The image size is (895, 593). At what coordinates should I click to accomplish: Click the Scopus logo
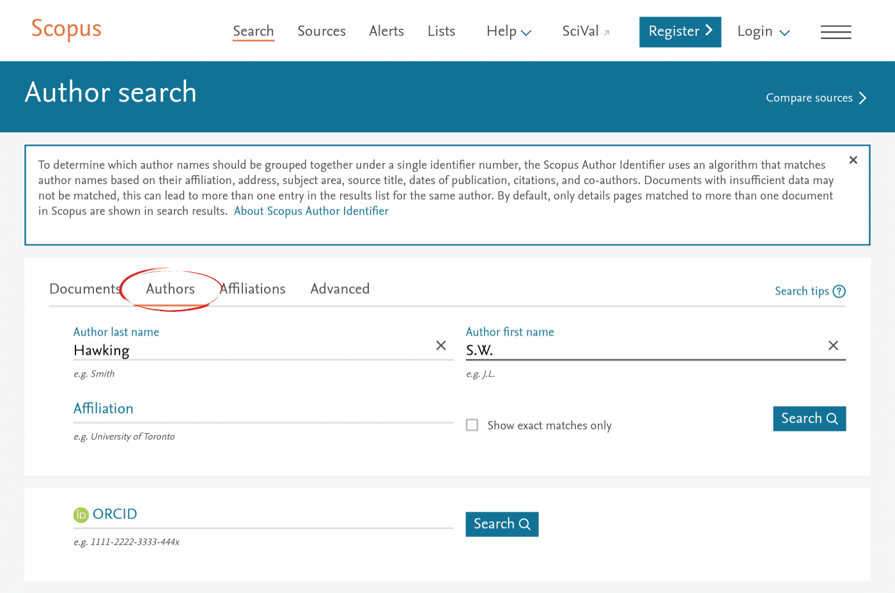tap(66, 29)
